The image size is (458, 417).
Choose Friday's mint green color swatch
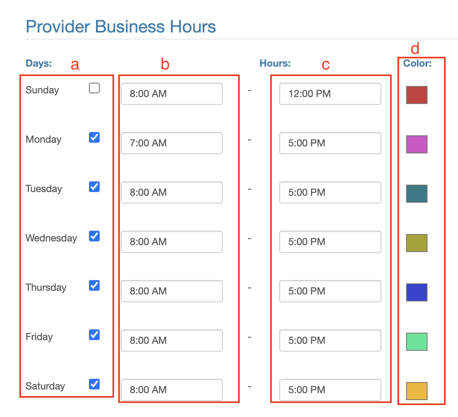coord(416,341)
